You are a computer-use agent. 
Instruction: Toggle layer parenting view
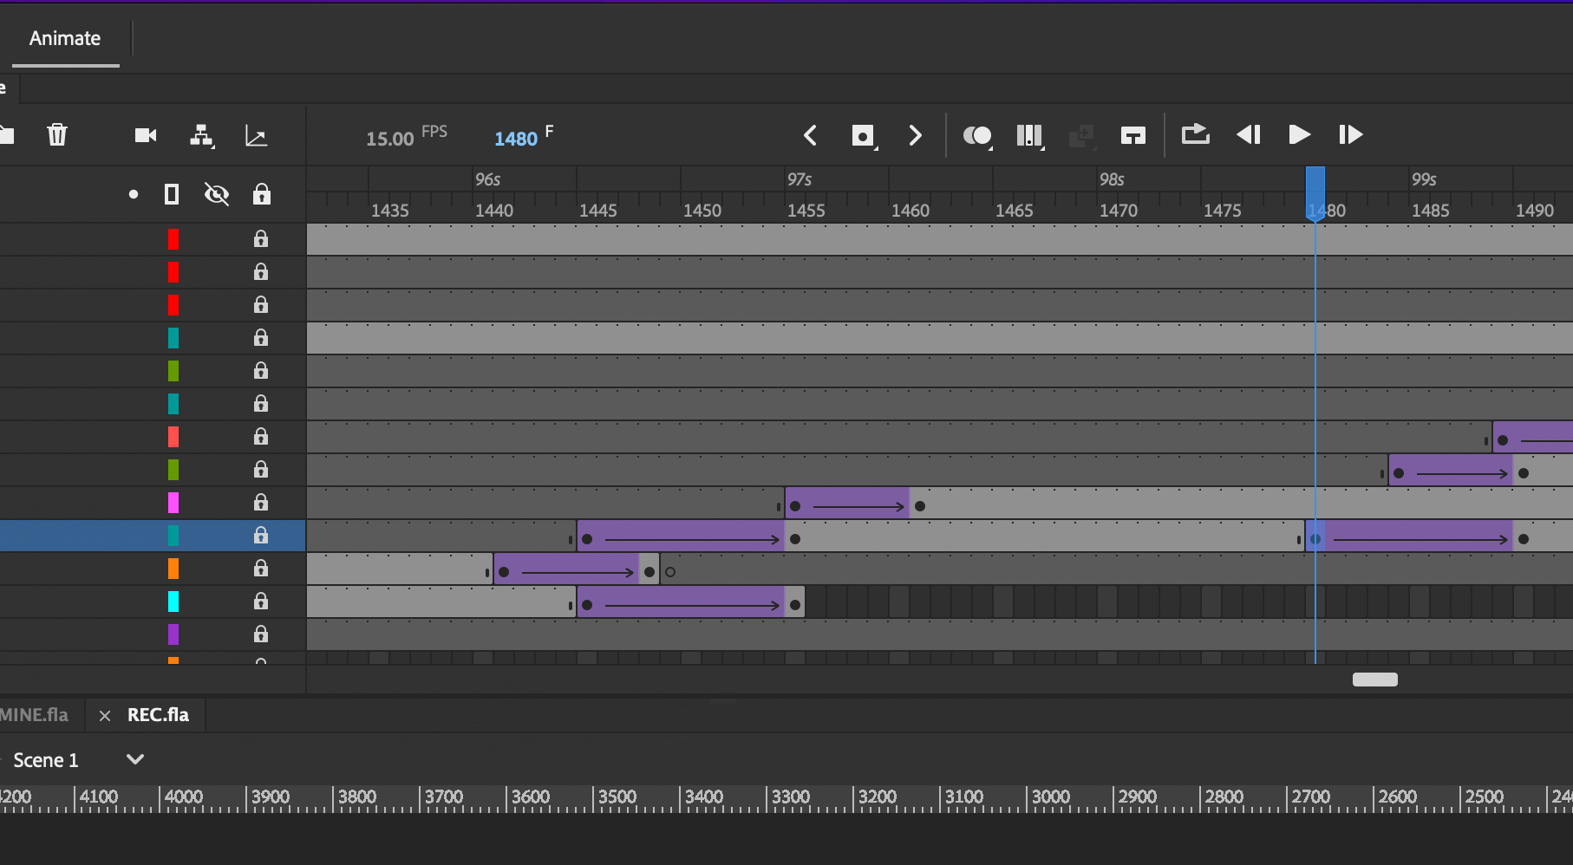(201, 135)
